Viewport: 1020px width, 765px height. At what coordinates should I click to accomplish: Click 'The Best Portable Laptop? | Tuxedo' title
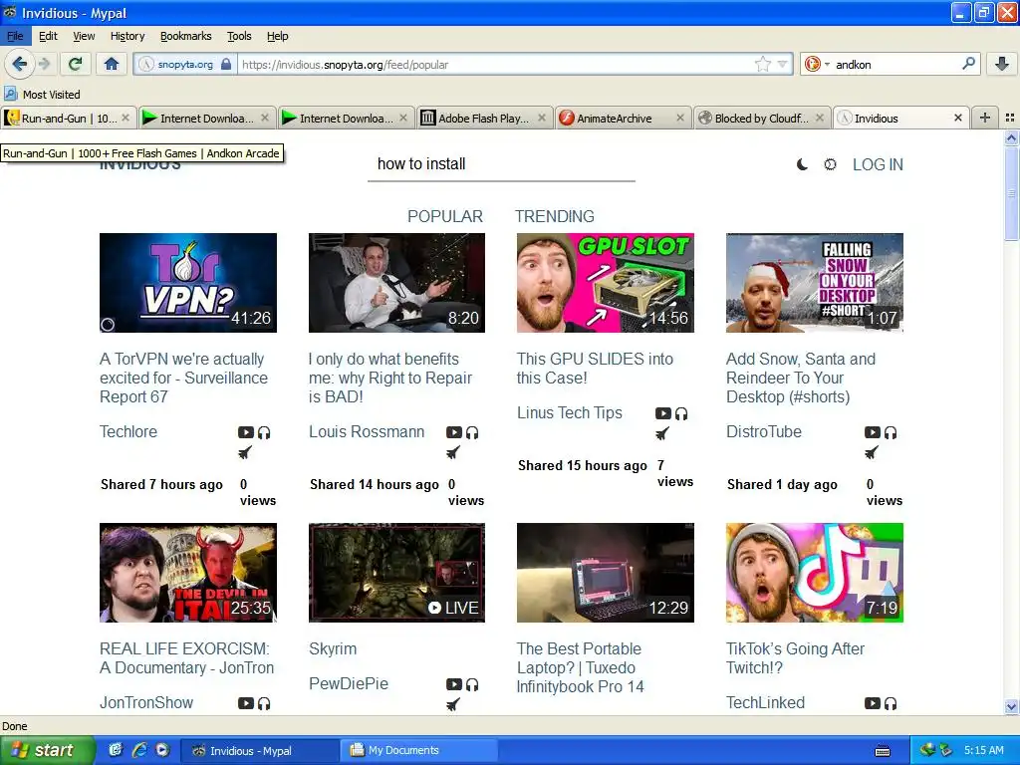581,667
